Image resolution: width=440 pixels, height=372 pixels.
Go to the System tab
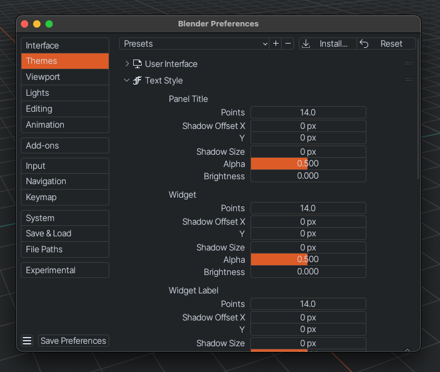[65, 218]
